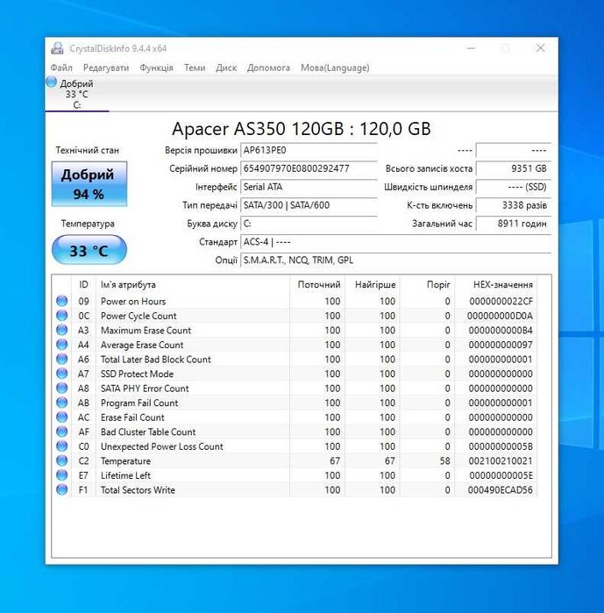
Task: Select the Average Erase Count row
Action: [295, 345]
